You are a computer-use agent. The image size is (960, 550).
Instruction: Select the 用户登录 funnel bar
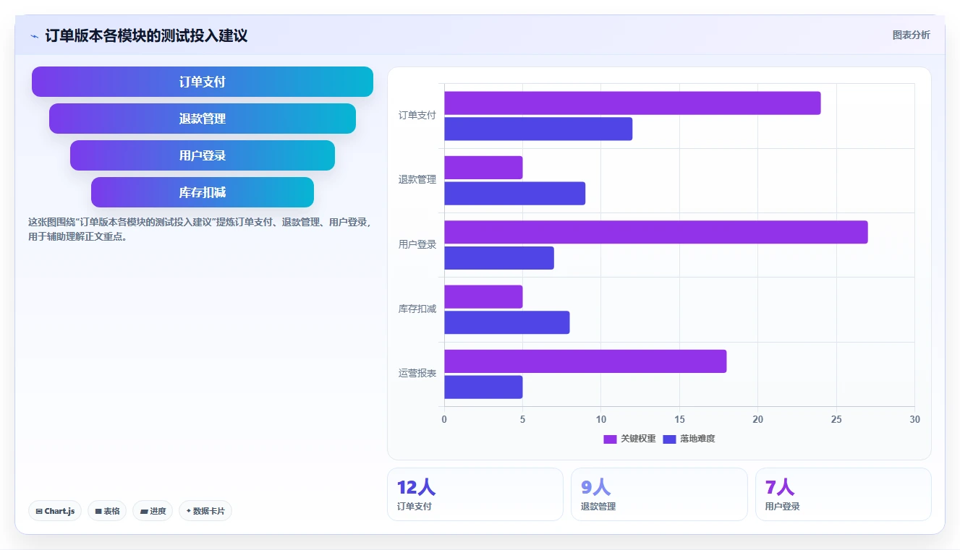[x=203, y=155]
